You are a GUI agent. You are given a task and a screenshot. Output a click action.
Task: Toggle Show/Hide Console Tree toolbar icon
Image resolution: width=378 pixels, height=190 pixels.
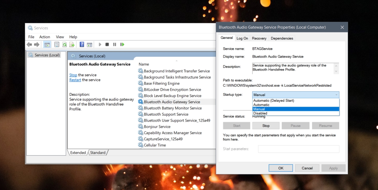click(47, 45)
